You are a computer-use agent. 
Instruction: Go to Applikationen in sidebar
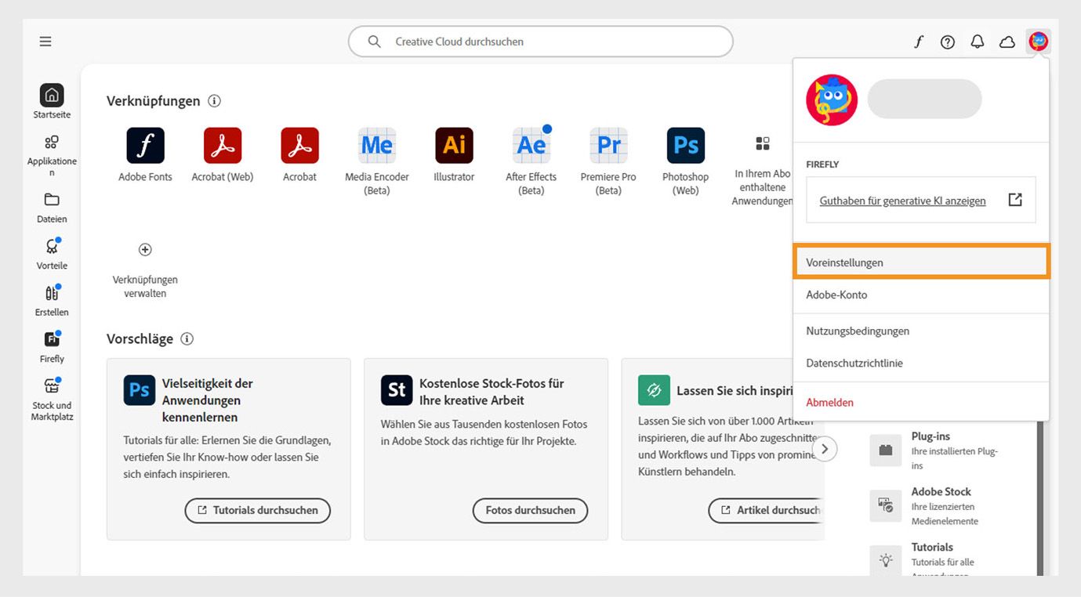coord(52,156)
